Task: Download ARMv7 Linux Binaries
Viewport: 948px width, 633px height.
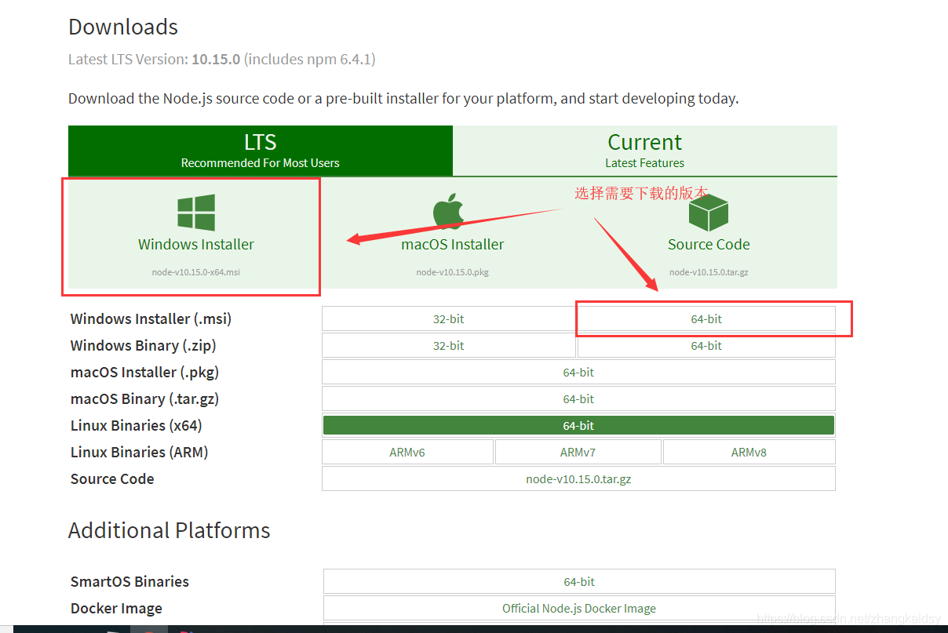Action: tap(578, 453)
